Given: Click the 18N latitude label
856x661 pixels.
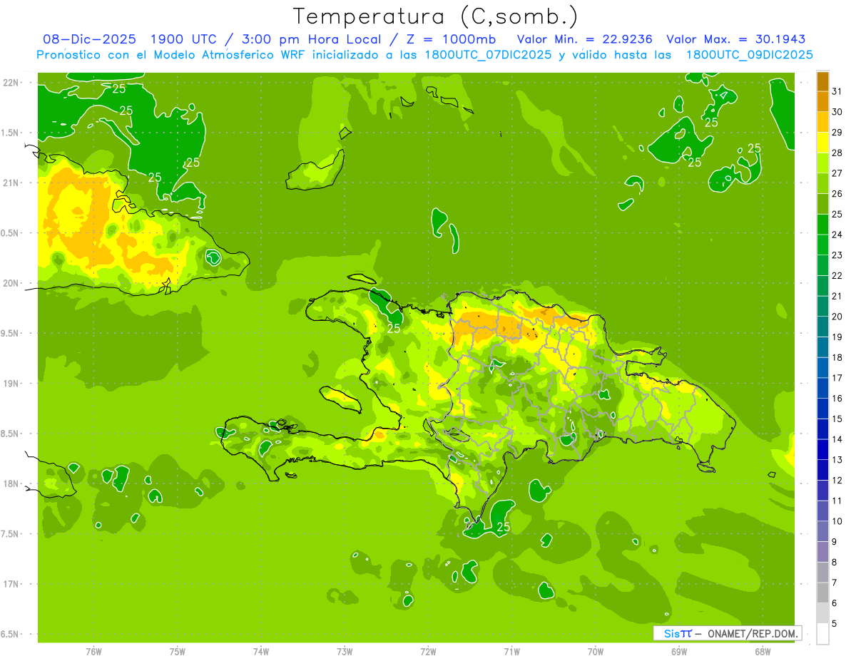Looking at the screenshot, I should [12, 484].
